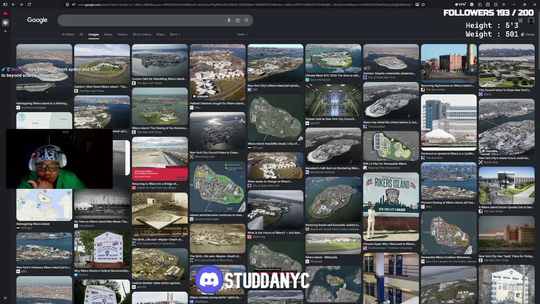
Task: Click 'What is the Future of Rikers?' title
Action: (275, 233)
